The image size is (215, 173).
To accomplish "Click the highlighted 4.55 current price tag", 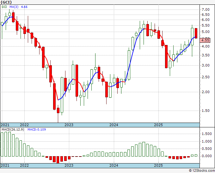I will (x=205, y=41).
